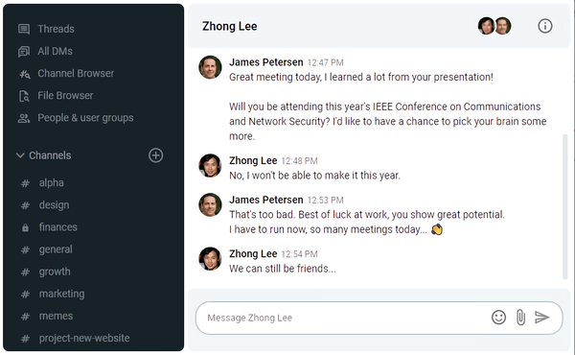This screenshot has width=575, height=355.
Task: Open Channel Browser search icon
Action: (25, 74)
